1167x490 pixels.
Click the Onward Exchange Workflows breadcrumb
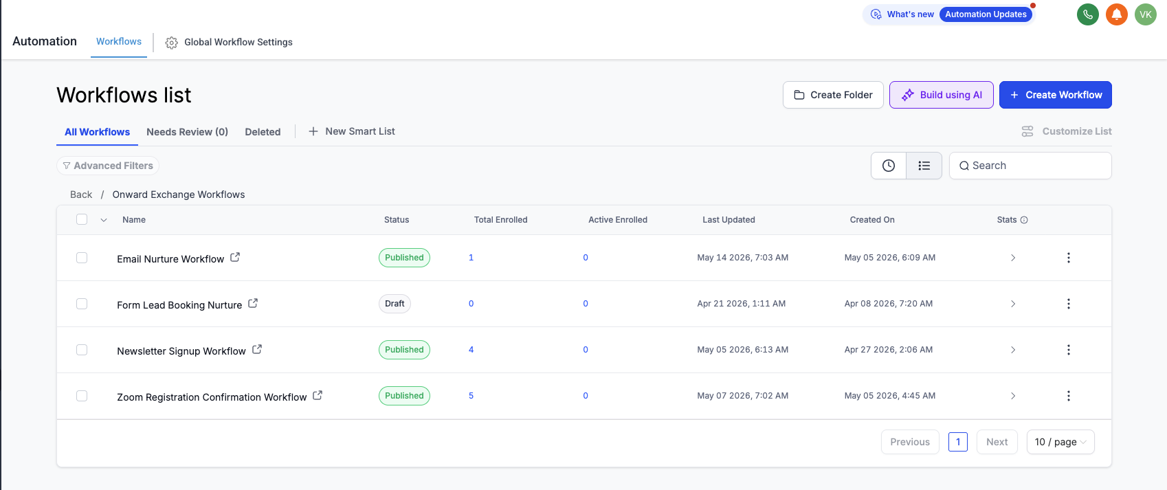pyautogui.click(x=179, y=194)
